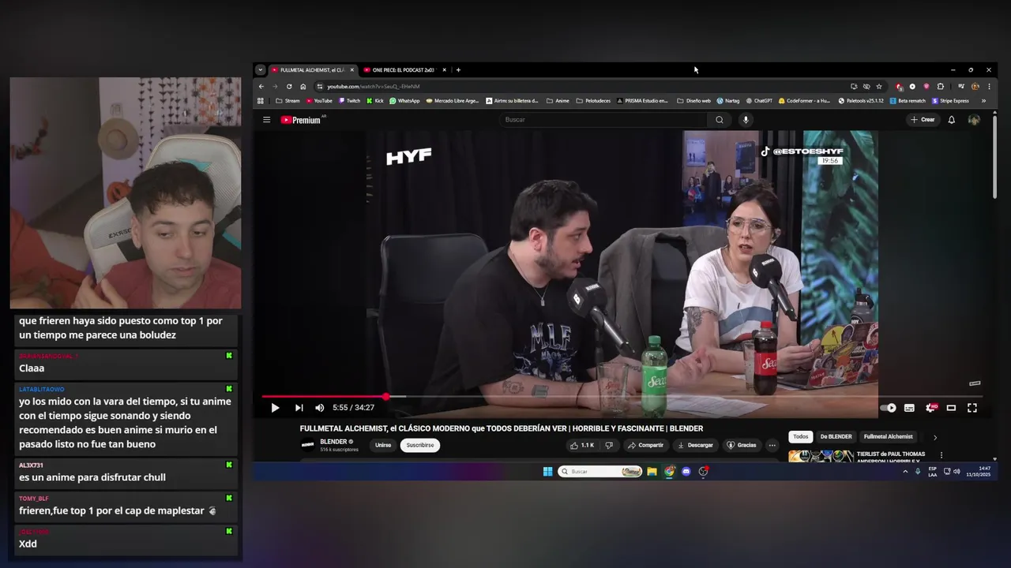
Task: Go to YouTube Premium home logo
Action: (x=301, y=120)
